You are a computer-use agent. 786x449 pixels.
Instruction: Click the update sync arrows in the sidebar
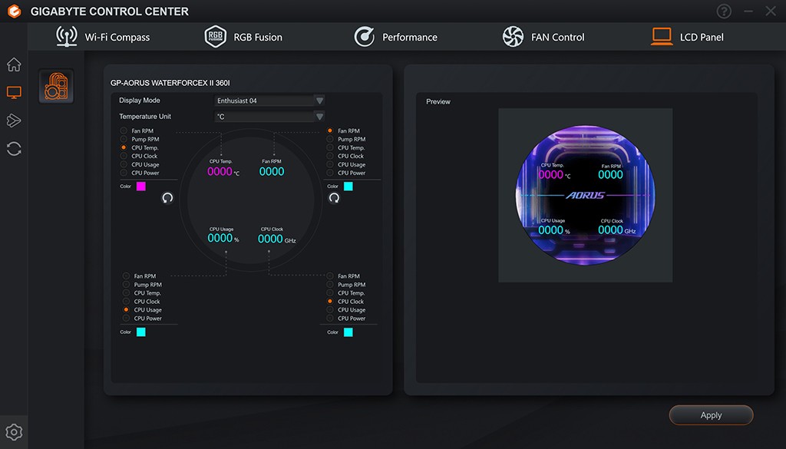point(14,148)
